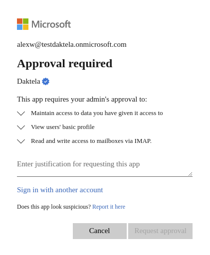Image resolution: width=210 pixels, height=255 pixels.
Task: Click the resize grip of justification box
Action: pyautogui.click(x=191, y=174)
